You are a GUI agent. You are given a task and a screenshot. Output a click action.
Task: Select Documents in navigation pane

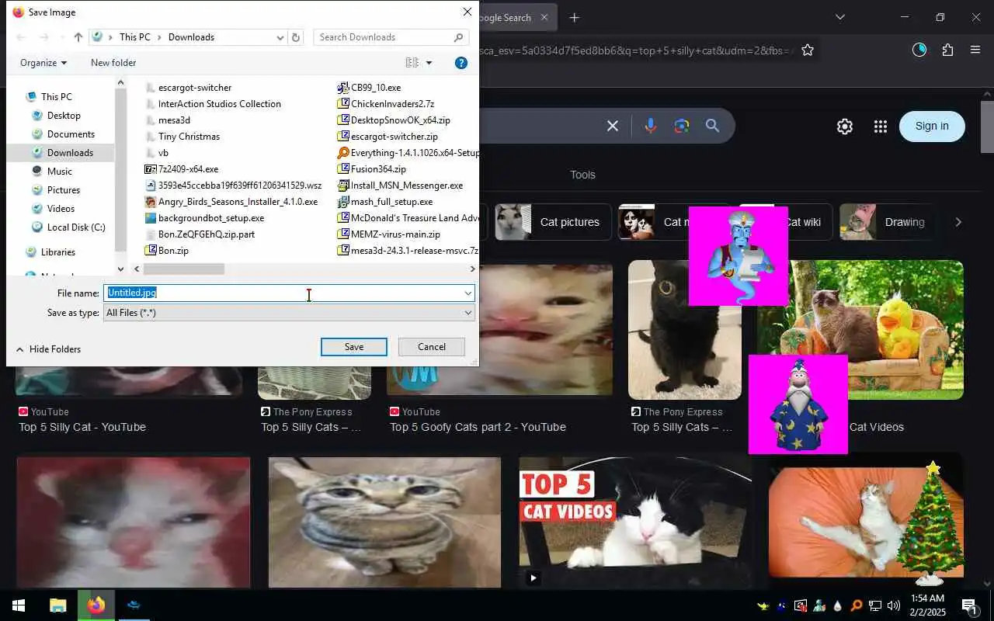click(71, 134)
